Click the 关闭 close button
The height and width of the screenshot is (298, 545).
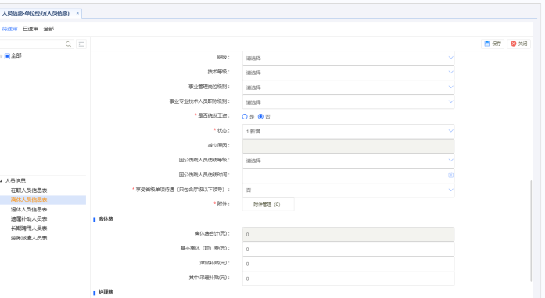pyautogui.click(x=518, y=44)
